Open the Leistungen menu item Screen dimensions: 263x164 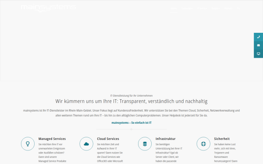click(187, 8)
